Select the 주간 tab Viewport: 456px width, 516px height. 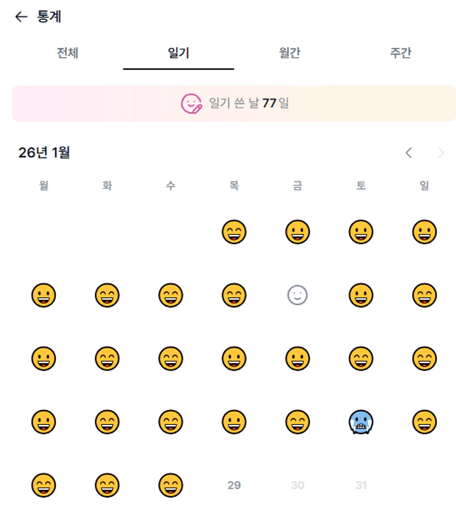pyautogui.click(x=400, y=53)
